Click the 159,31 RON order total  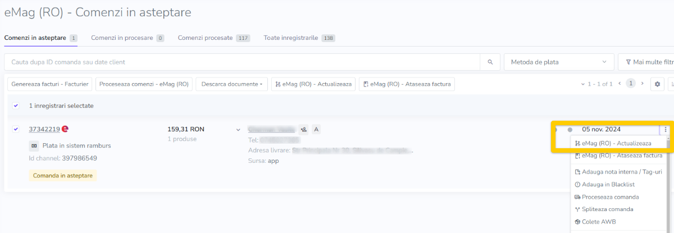click(186, 129)
